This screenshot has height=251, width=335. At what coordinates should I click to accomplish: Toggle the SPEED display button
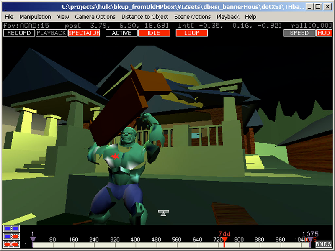click(299, 33)
